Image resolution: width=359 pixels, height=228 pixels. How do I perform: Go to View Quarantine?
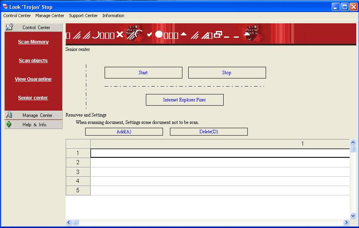click(x=33, y=79)
